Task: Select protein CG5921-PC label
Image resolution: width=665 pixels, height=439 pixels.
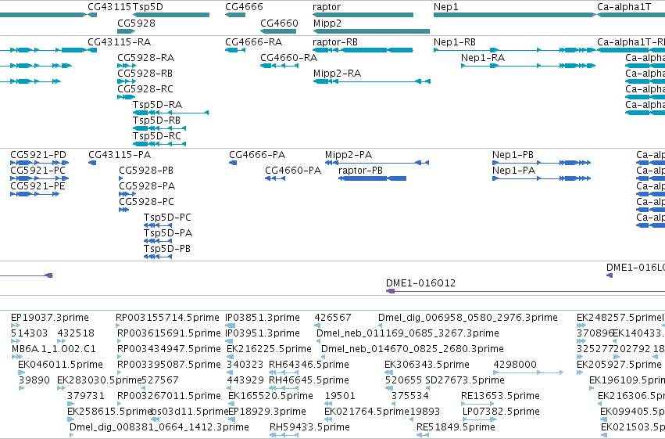Action: pos(38,171)
